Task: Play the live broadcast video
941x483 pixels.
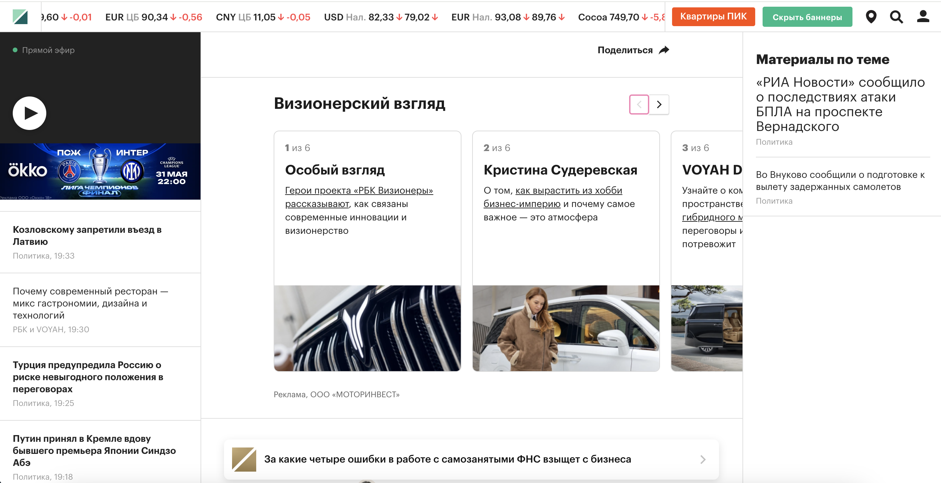Action: point(30,113)
